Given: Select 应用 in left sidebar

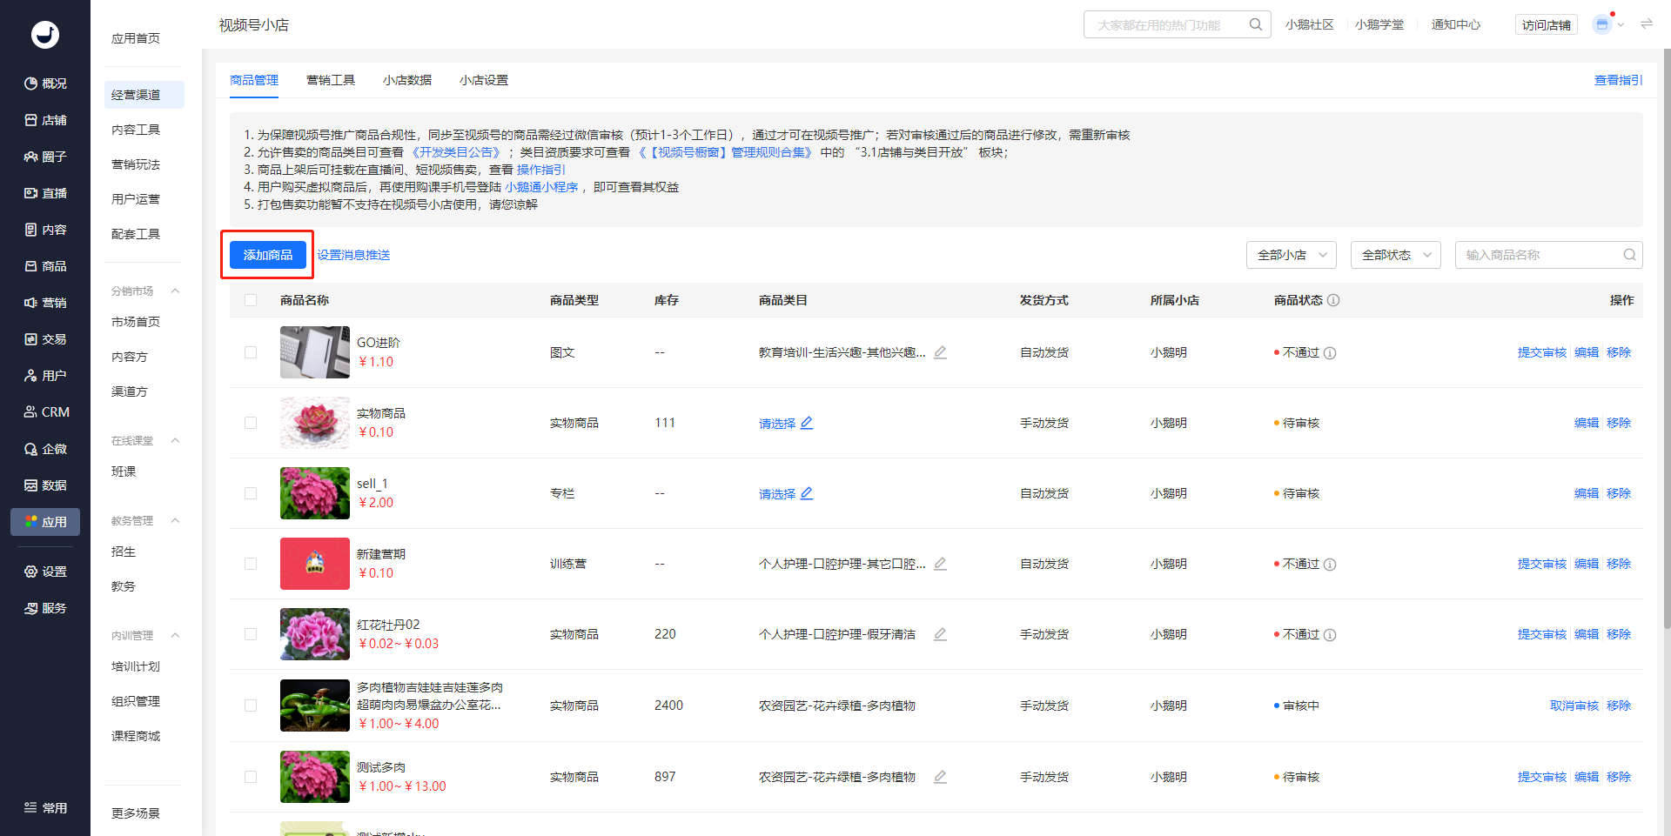Looking at the screenshot, I should [x=45, y=522].
